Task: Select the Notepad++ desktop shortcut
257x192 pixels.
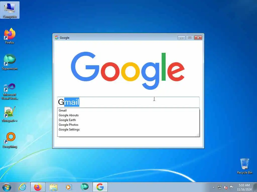Action: point(10,114)
